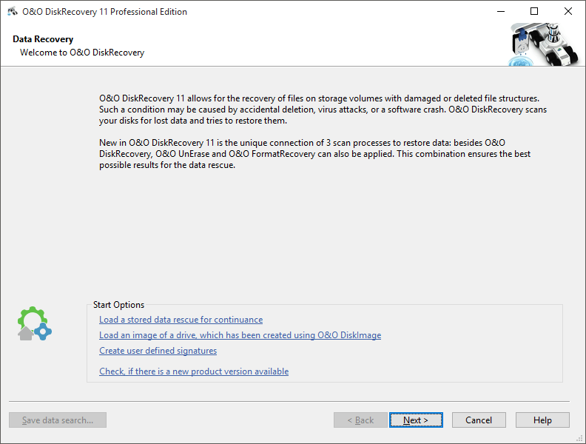Image resolution: width=586 pixels, height=444 pixels.
Task: Check if a new product version is available
Action: [193, 371]
